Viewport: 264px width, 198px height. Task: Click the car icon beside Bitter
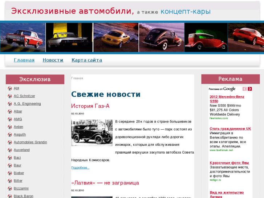pyautogui.click(x=10, y=181)
